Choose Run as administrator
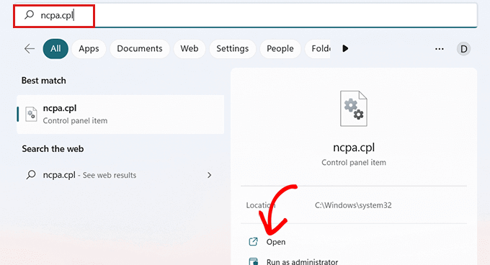This screenshot has width=490, height=265. tap(302, 261)
